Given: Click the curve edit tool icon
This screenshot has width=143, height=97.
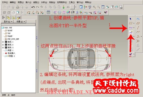Looking at the screenshot, I should (131, 32).
